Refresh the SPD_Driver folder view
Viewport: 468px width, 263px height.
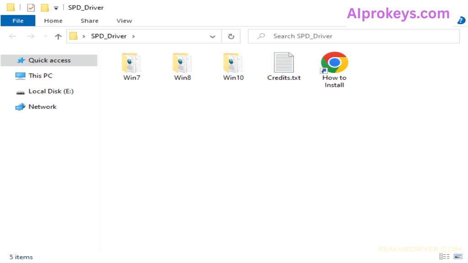point(231,37)
